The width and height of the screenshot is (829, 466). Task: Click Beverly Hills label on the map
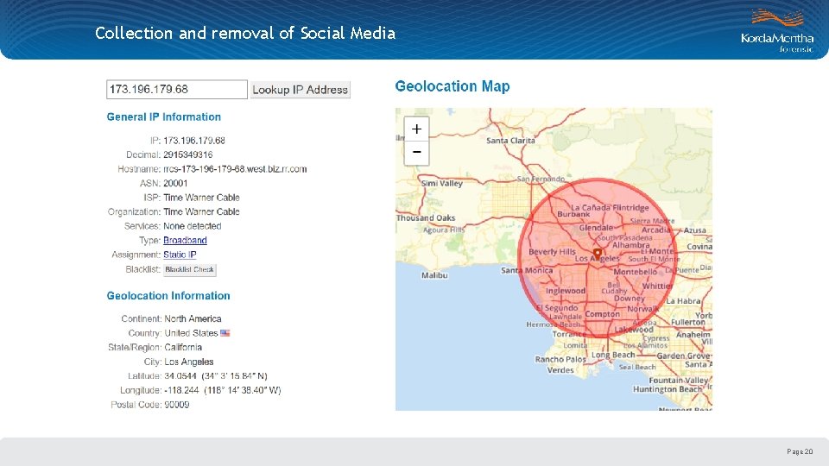coord(552,252)
